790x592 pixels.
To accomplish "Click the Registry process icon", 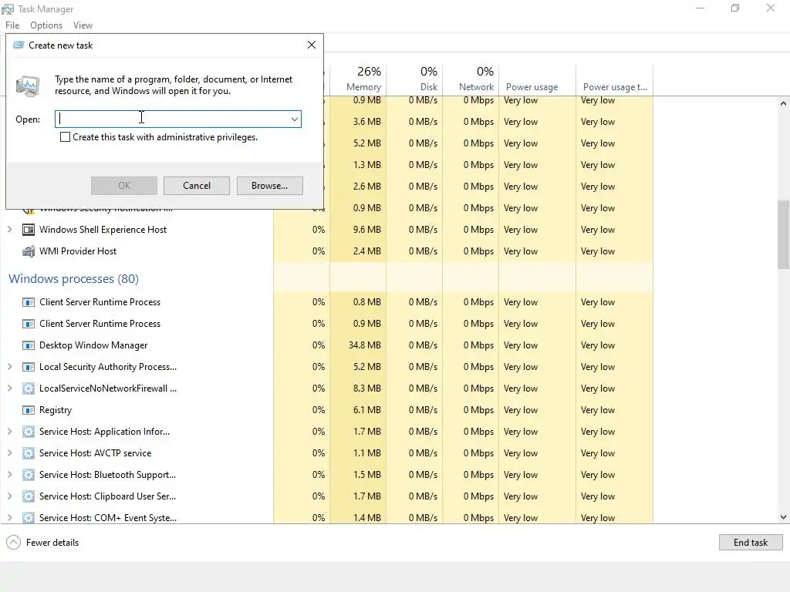I will coord(29,410).
